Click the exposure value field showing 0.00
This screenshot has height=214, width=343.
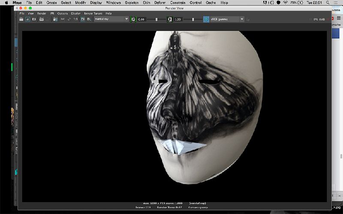(141, 19)
